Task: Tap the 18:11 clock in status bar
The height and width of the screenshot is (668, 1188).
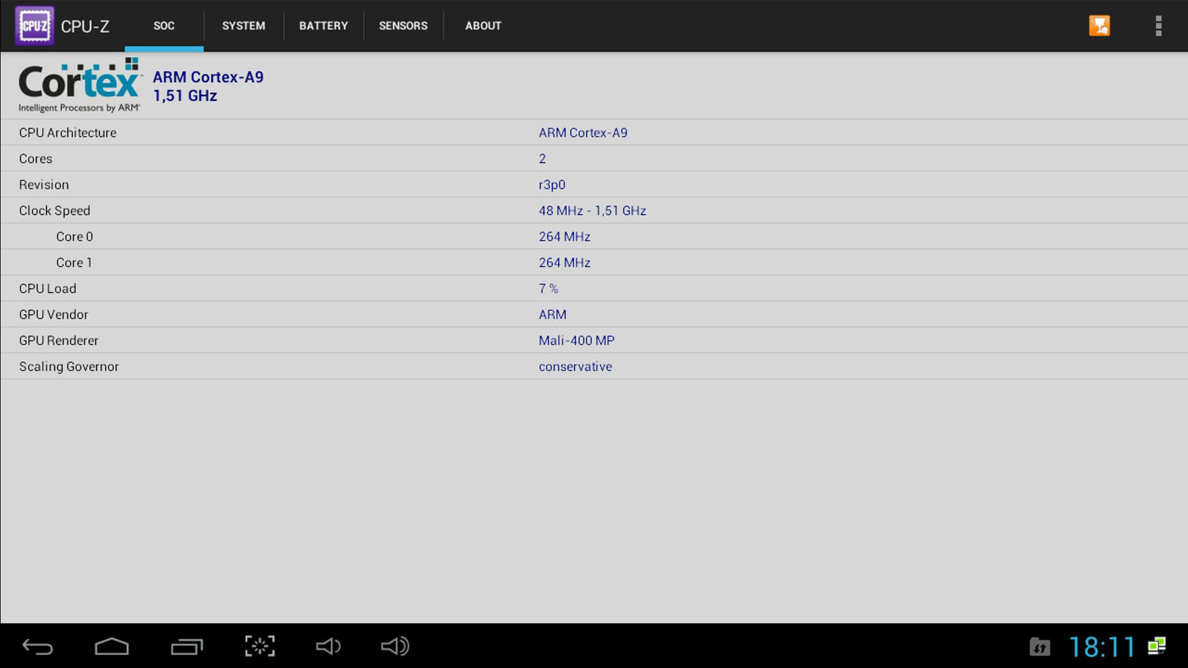Action: (1101, 647)
